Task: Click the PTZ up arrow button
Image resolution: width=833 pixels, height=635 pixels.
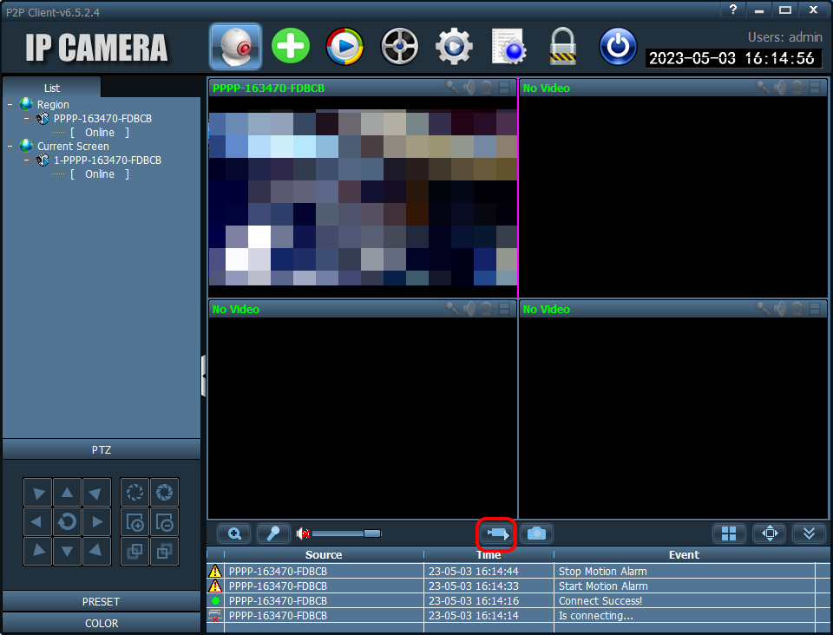Action: 67,493
